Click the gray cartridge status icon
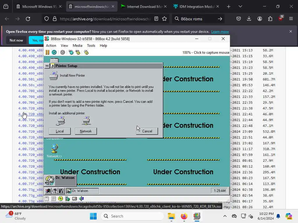Screen dimensions: 298x223 [74, 199]
